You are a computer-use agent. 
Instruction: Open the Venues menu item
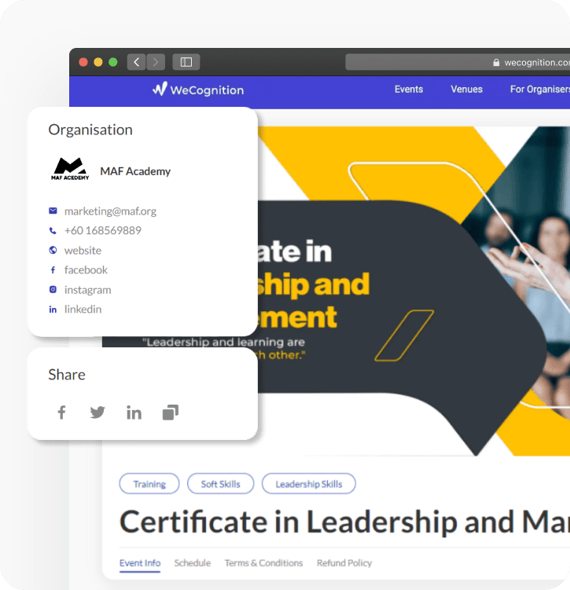point(466,90)
